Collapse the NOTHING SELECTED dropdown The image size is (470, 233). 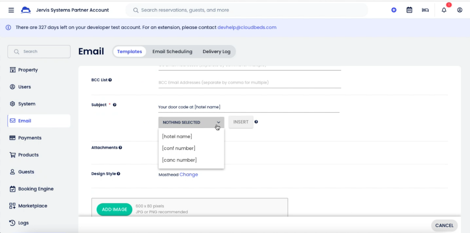tap(191, 122)
